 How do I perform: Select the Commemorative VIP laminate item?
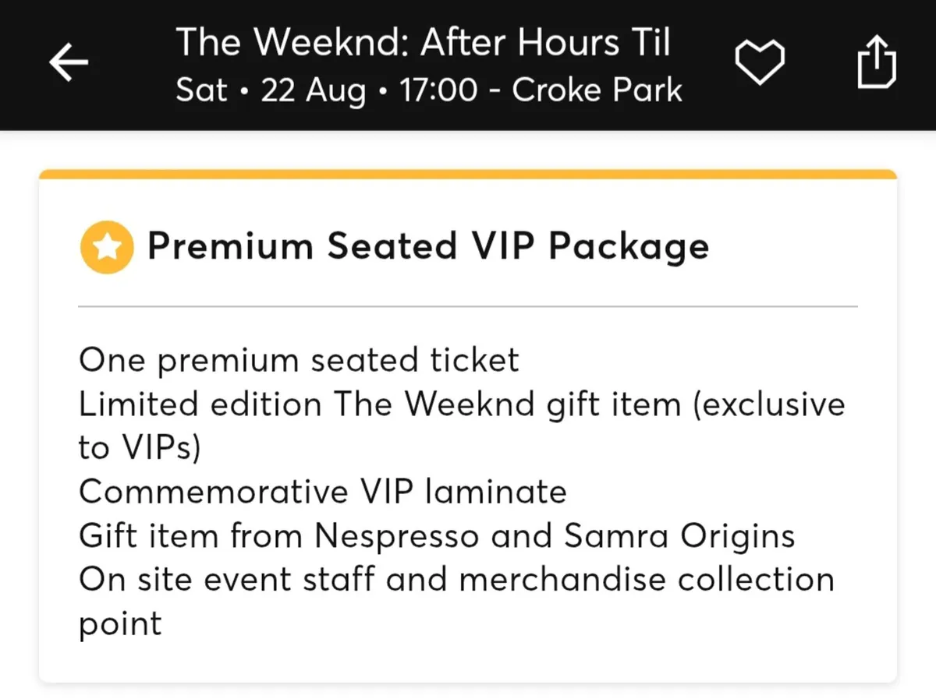[x=322, y=491]
